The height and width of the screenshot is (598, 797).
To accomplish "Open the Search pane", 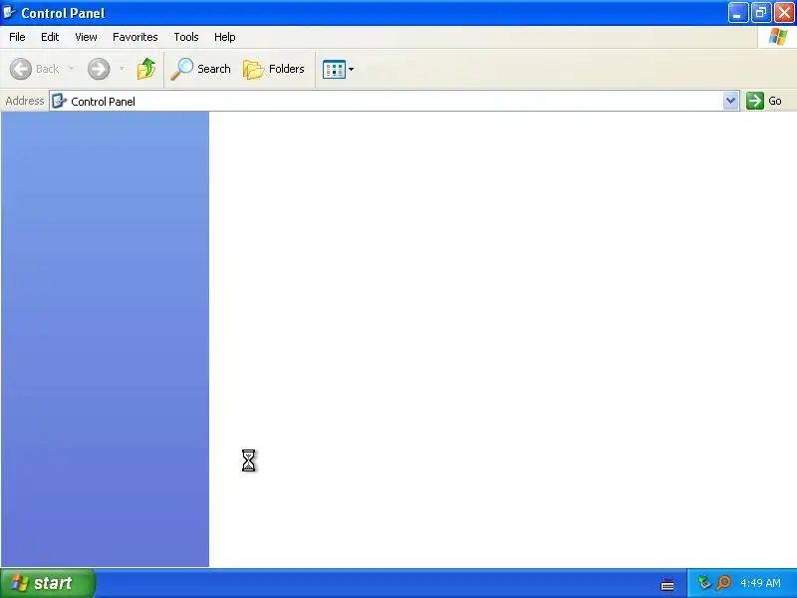I will click(201, 69).
